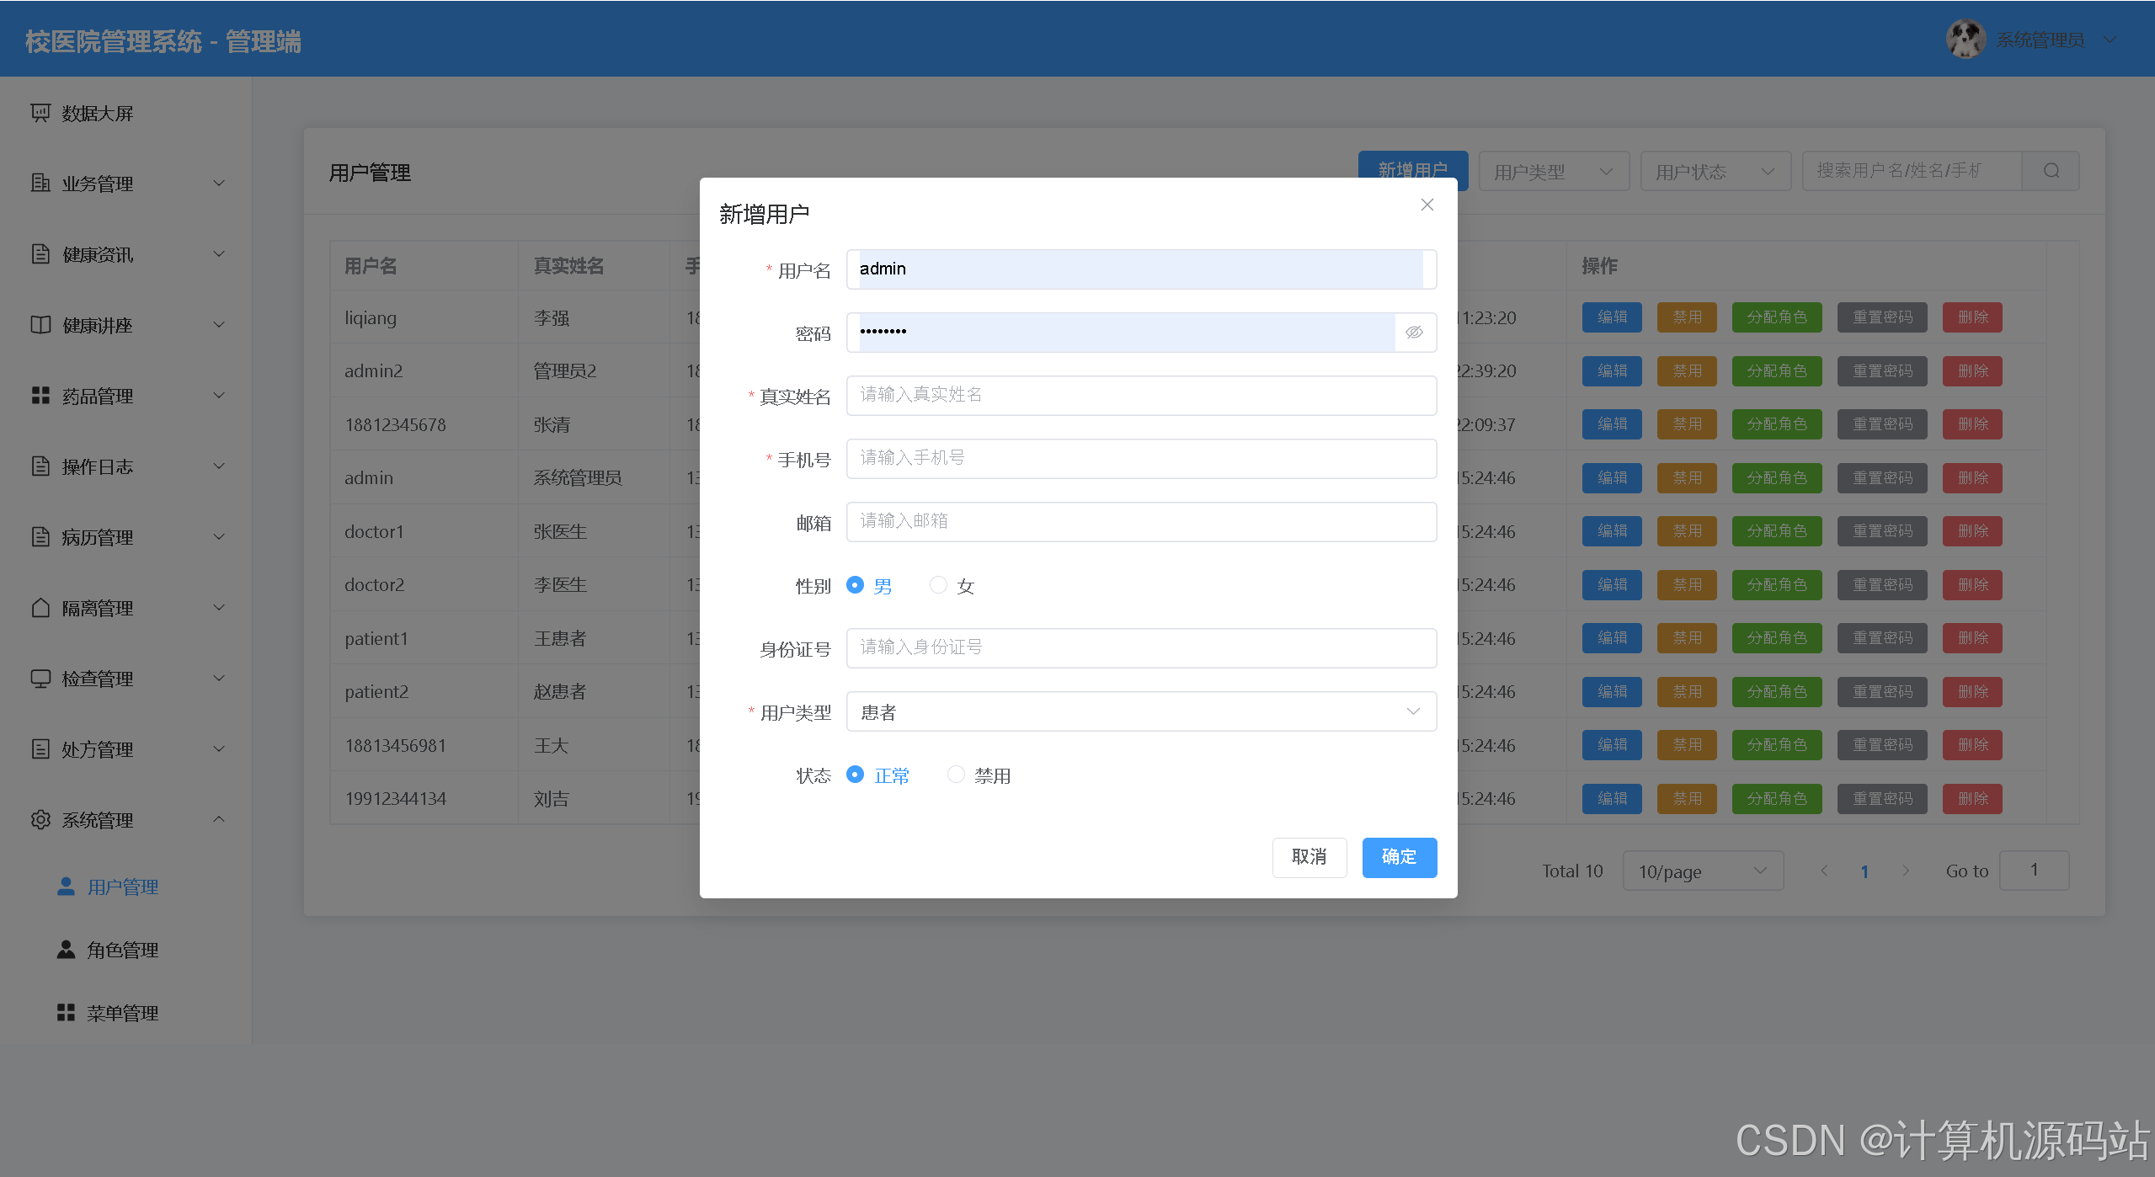Screen dimensions: 2155x1177
Task: Click 禁用 for the doctor2 row
Action: coord(1687,584)
